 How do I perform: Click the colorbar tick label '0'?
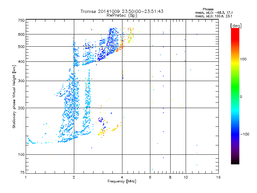tap(241, 97)
